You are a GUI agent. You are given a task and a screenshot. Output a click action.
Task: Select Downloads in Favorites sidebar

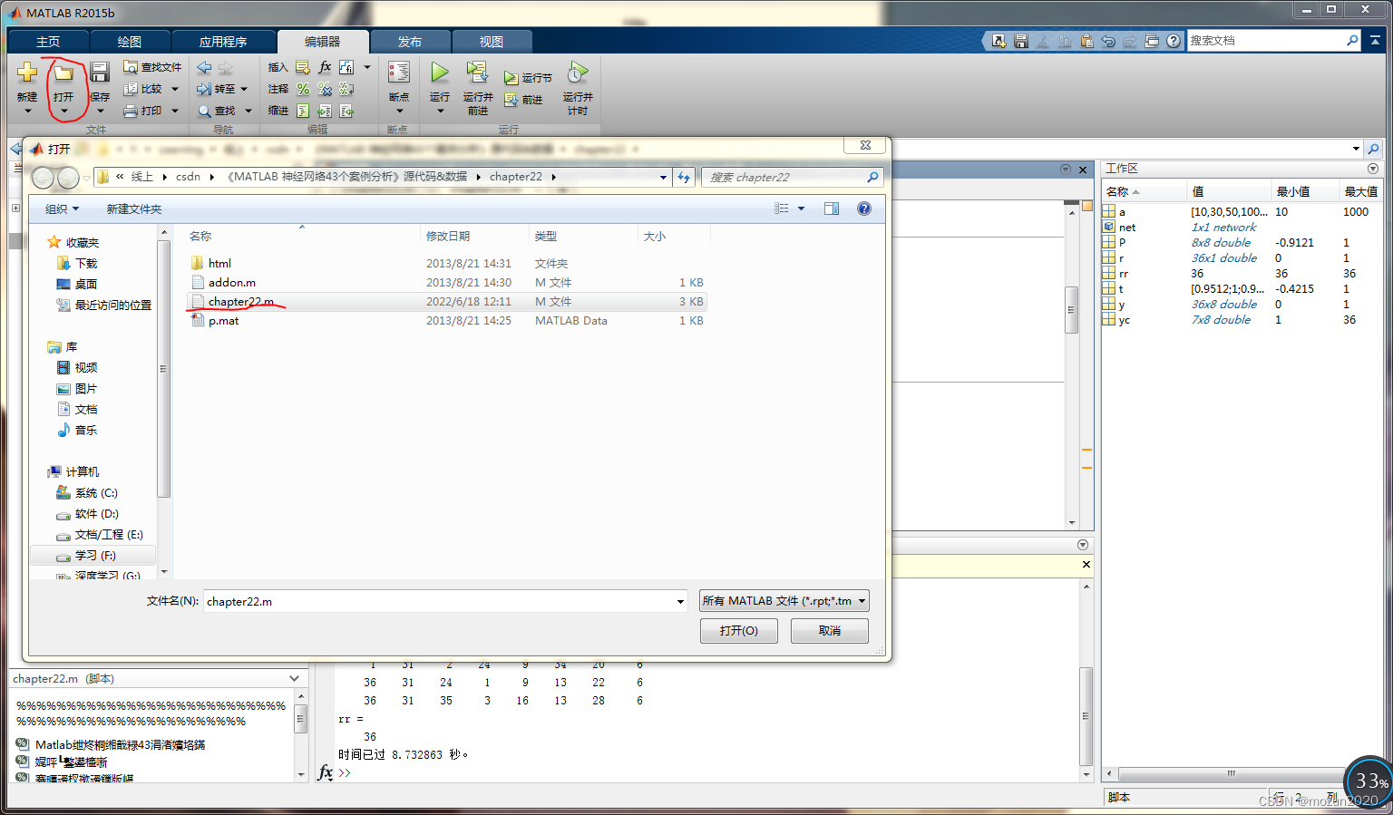(x=86, y=263)
